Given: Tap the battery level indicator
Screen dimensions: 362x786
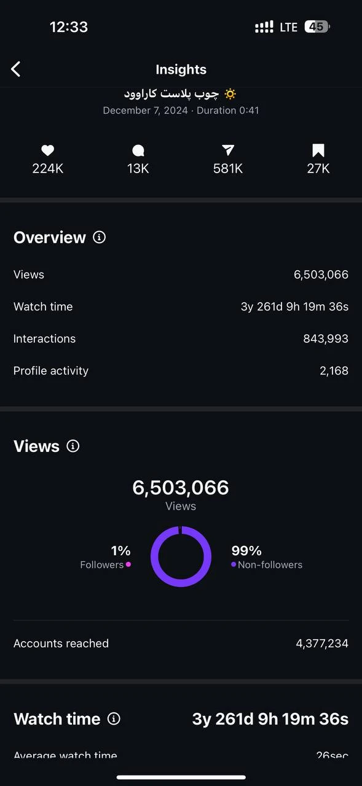Looking at the screenshot, I should click(317, 27).
